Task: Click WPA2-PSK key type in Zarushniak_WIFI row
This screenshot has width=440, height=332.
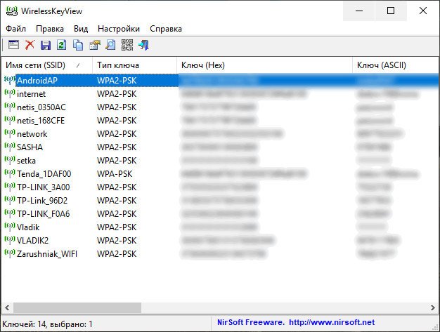Action: [117, 254]
